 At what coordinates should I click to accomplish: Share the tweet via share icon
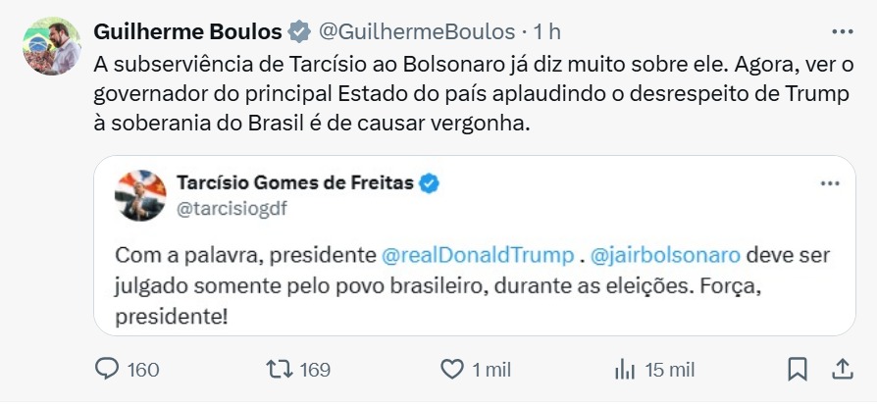(x=842, y=369)
